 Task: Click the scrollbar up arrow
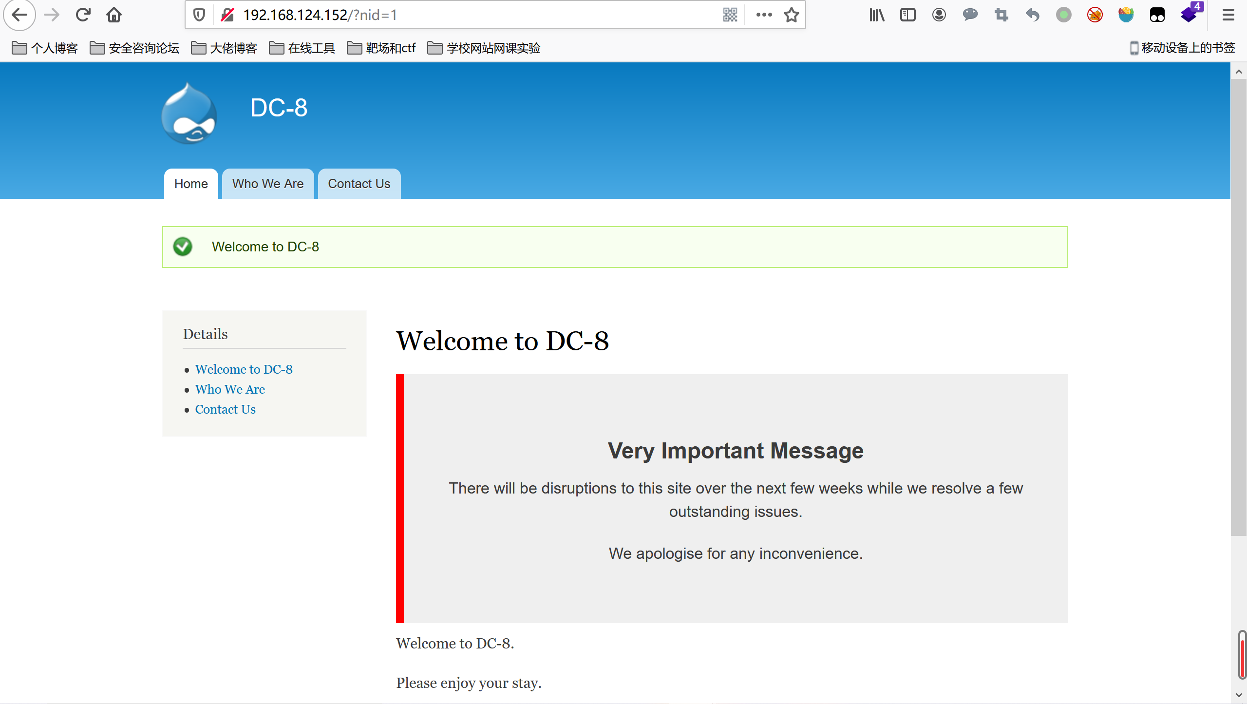tap(1238, 72)
